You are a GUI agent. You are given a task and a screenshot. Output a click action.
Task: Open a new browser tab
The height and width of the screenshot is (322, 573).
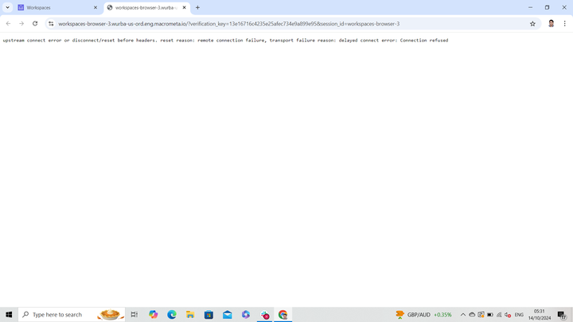(x=197, y=7)
